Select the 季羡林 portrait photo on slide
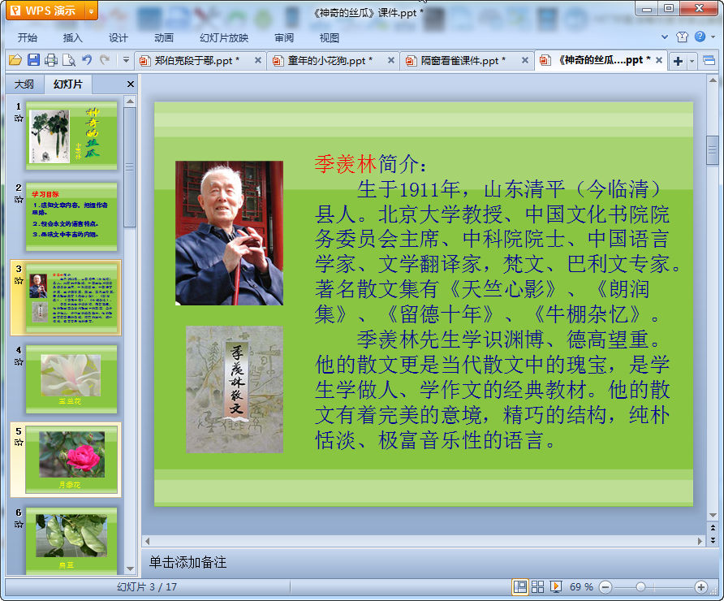Viewport: 724px width, 601px height. (229, 233)
